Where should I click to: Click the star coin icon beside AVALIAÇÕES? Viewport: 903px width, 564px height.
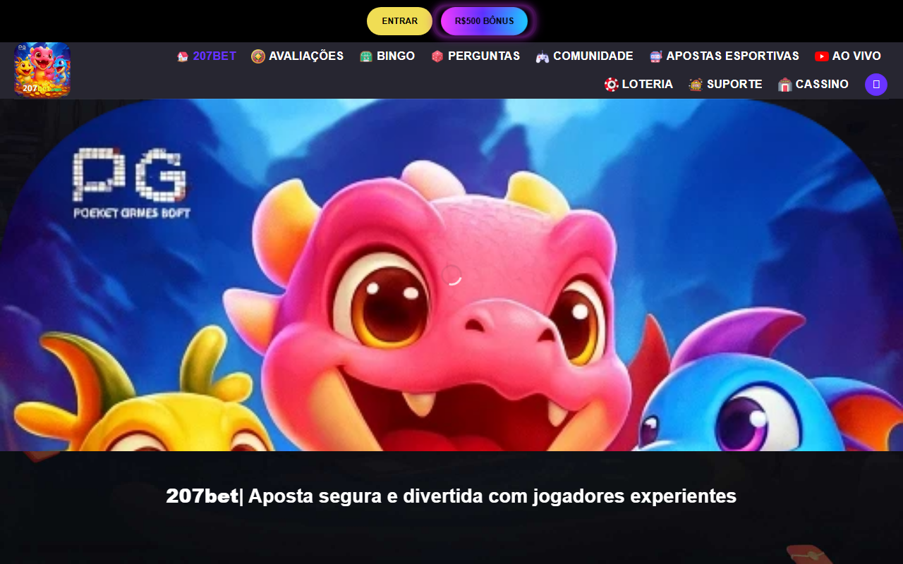(x=258, y=56)
